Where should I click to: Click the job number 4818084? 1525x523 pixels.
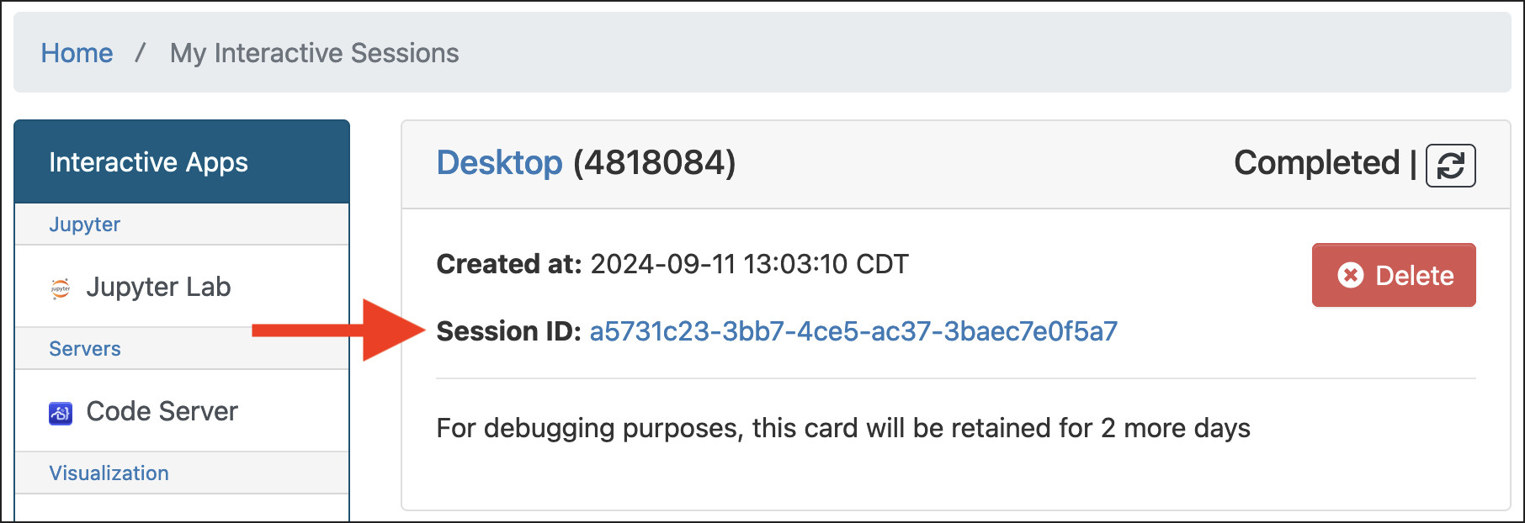pos(654,163)
